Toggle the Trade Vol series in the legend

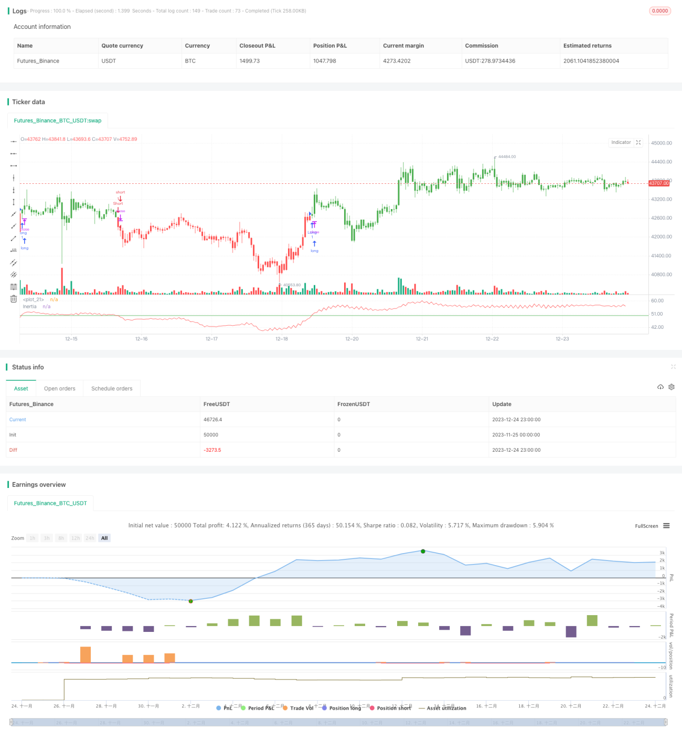[x=297, y=708]
